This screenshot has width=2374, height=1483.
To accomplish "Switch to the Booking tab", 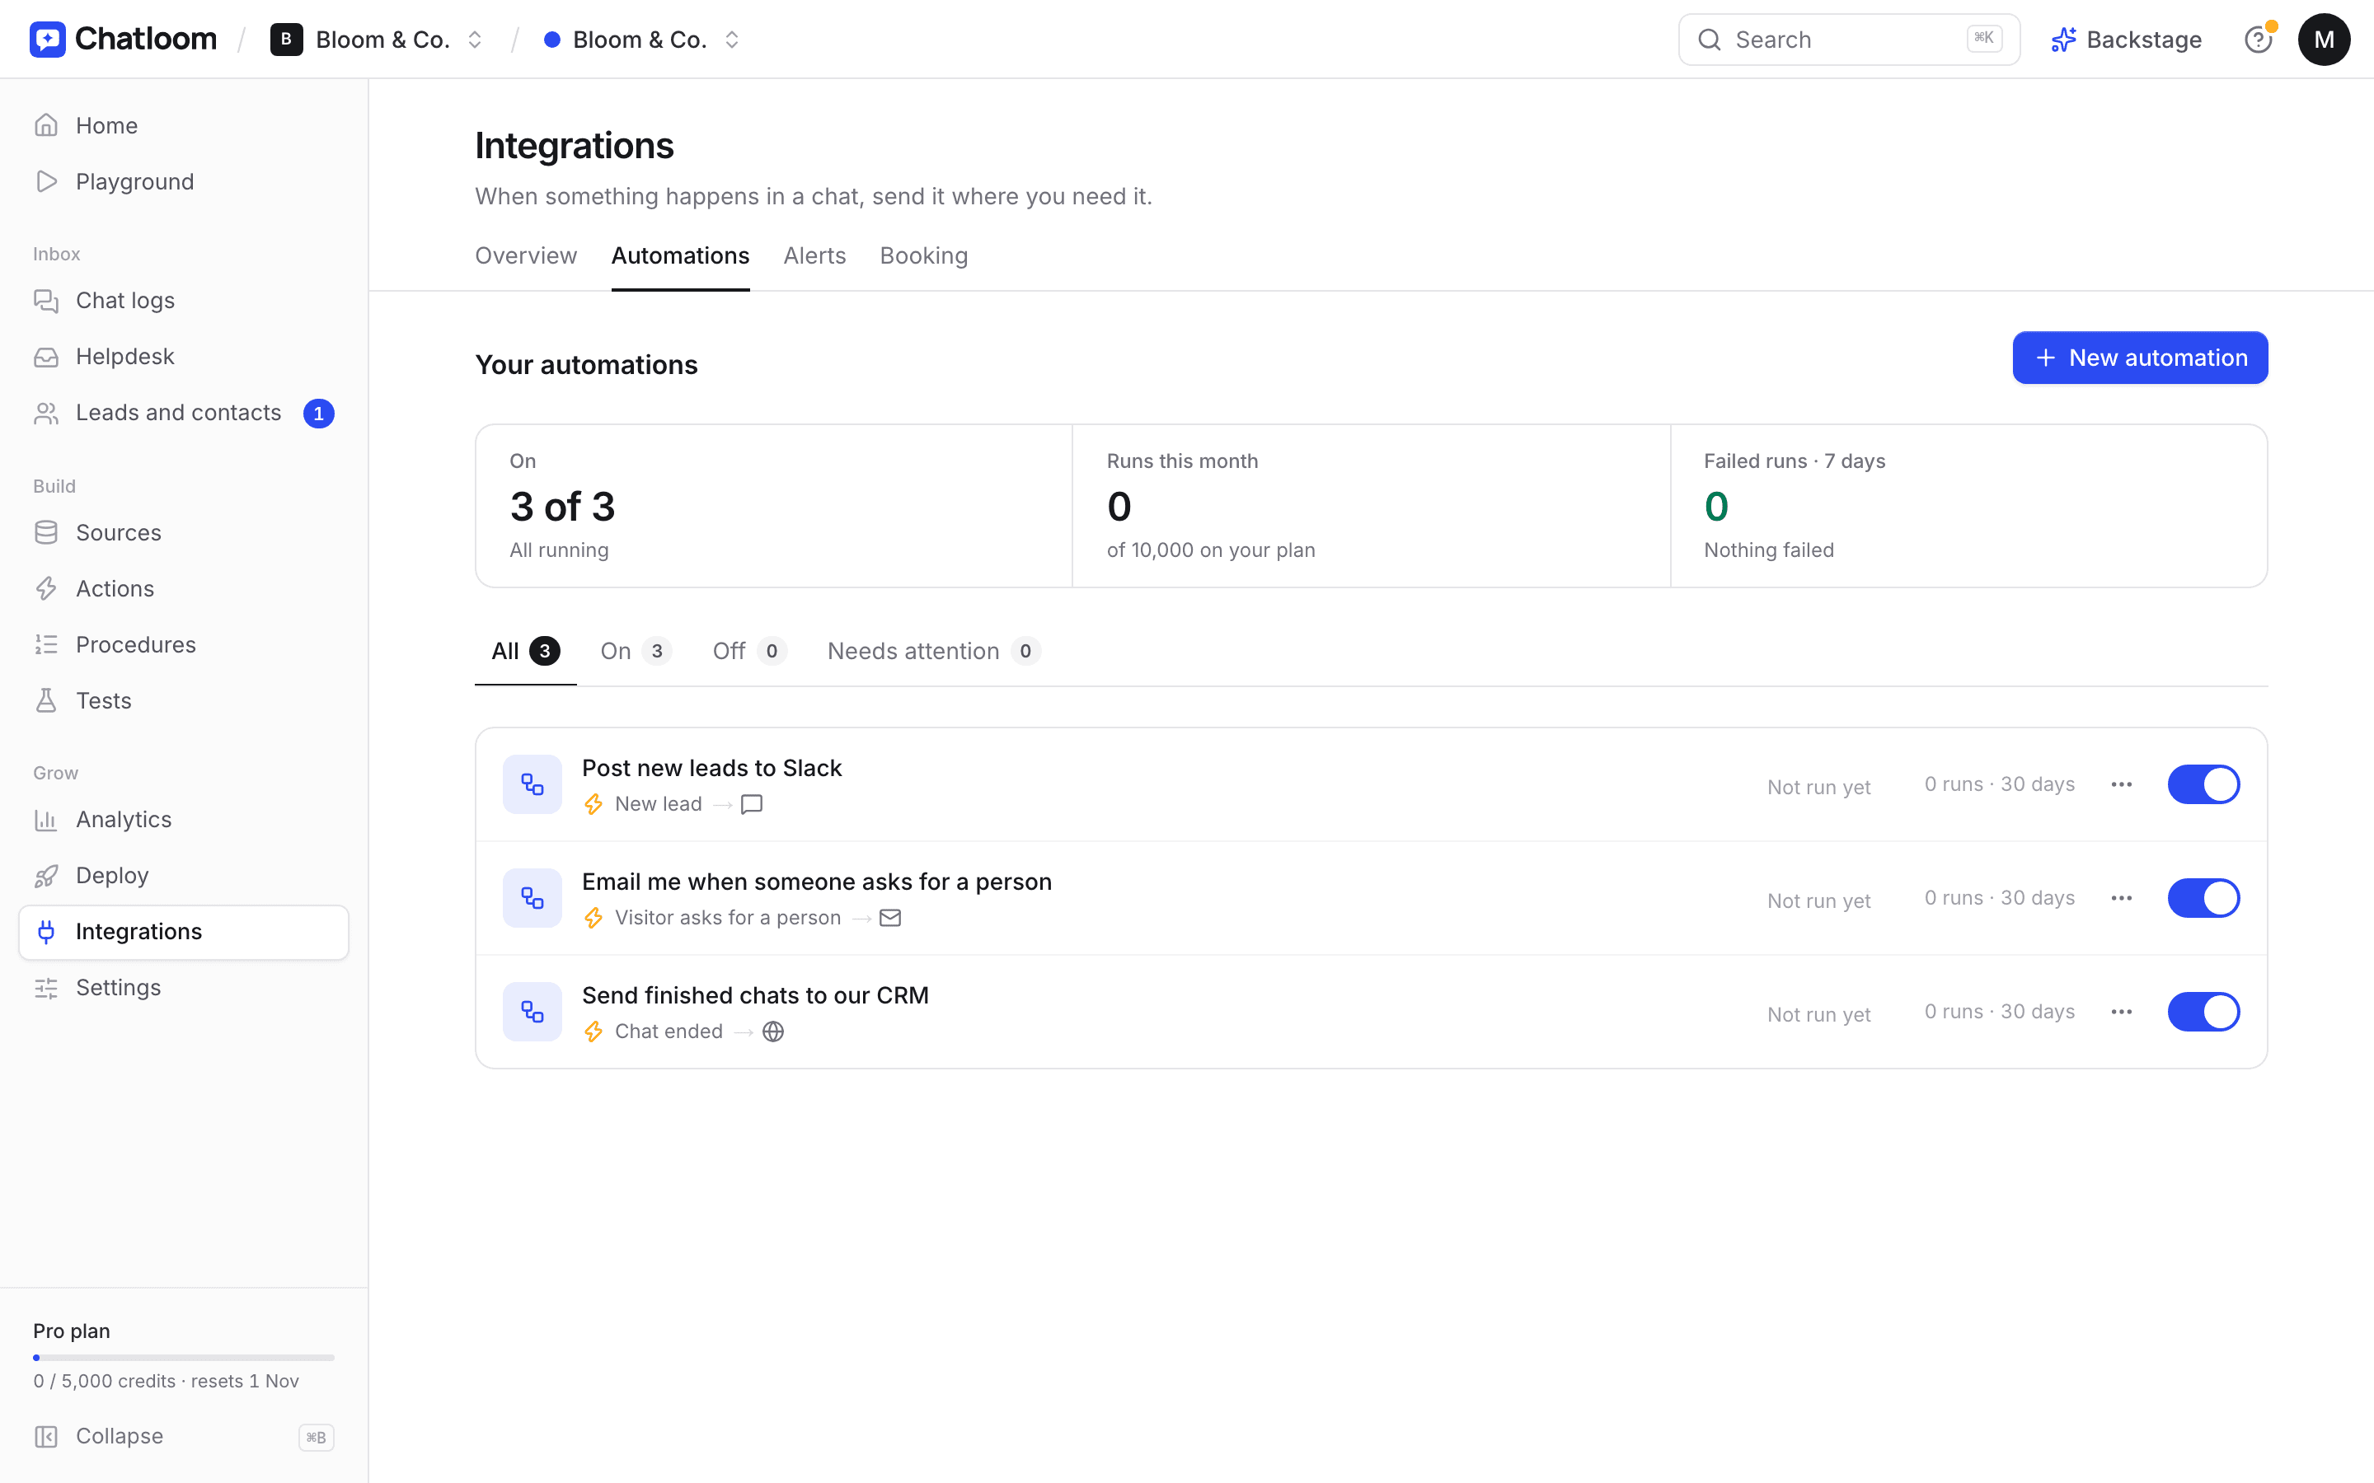I will pos(923,256).
